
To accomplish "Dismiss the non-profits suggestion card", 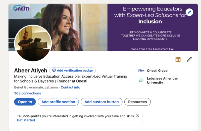I will (137, 116).
